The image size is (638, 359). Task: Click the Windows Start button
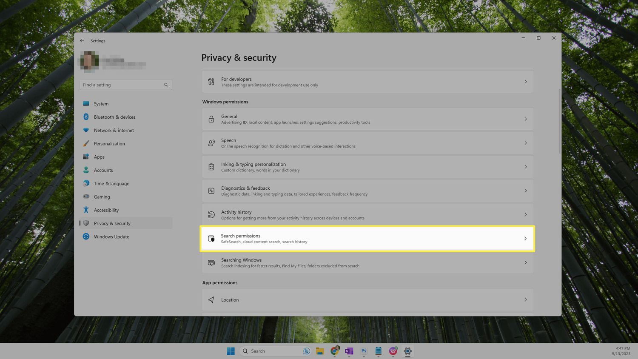click(x=231, y=351)
